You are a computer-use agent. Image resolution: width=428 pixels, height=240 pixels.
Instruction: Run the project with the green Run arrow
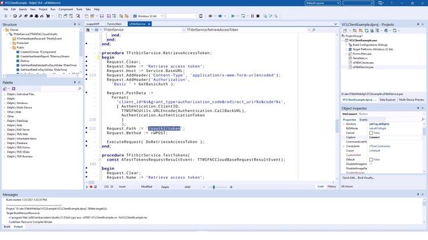(233, 16)
